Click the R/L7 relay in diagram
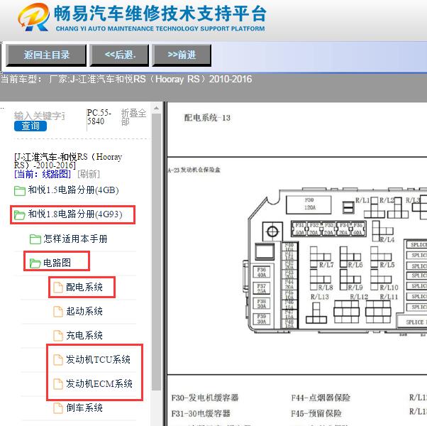The width and height of the screenshot is (427, 426). (x=321, y=257)
